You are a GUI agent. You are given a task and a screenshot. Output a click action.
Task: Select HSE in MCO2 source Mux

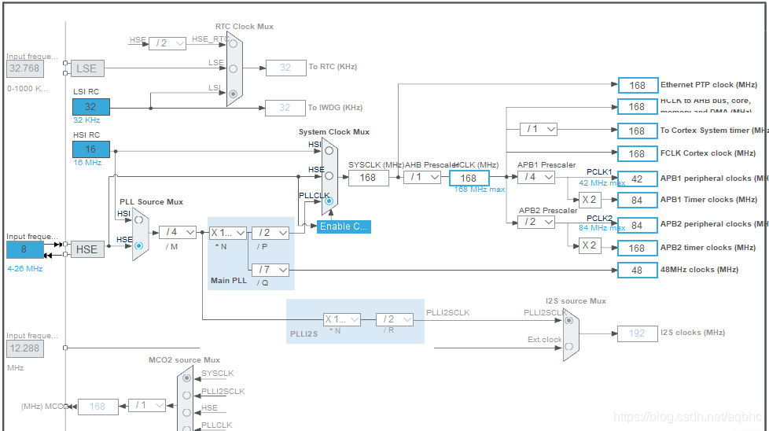click(x=187, y=412)
